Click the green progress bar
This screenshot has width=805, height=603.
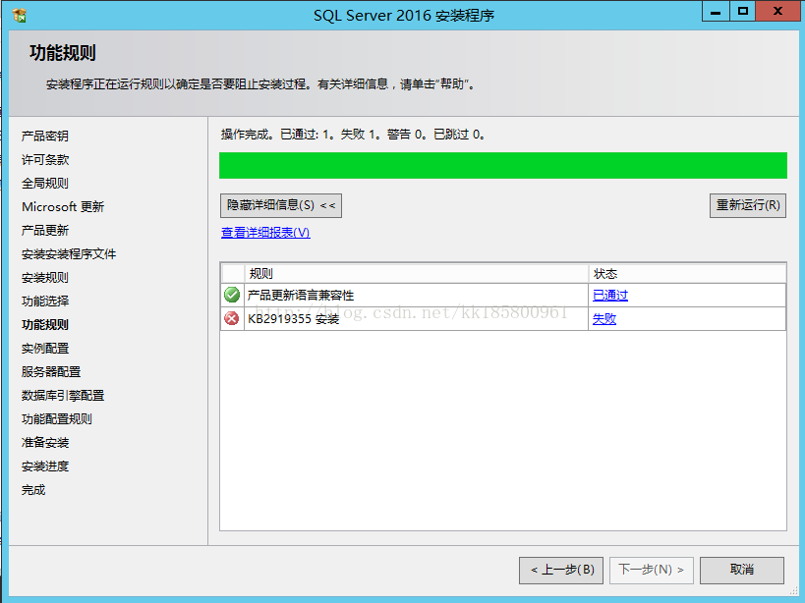tap(503, 166)
